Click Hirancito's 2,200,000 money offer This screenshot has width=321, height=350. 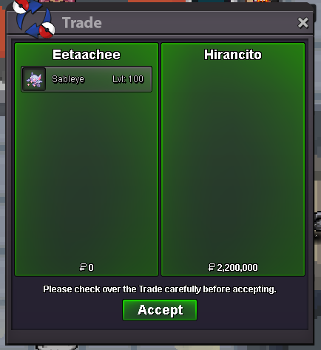[x=233, y=267]
